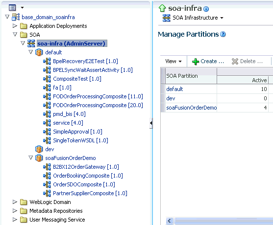This screenshot has height=225, width=273.
Task: Open service [4.0] composite
Action: [x=68, y=123]
